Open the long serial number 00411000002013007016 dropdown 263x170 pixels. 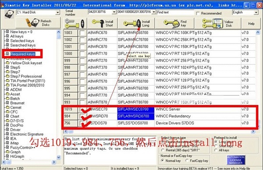(153, 12)
